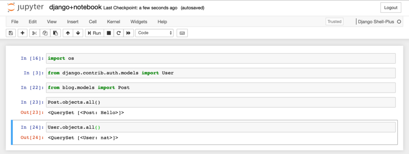Toggle the Trusted notebook indicator

click(x=334, y=22)
